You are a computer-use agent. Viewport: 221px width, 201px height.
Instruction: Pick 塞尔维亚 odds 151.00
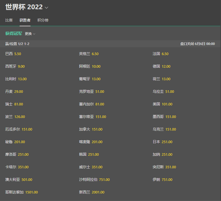[93, 117]
